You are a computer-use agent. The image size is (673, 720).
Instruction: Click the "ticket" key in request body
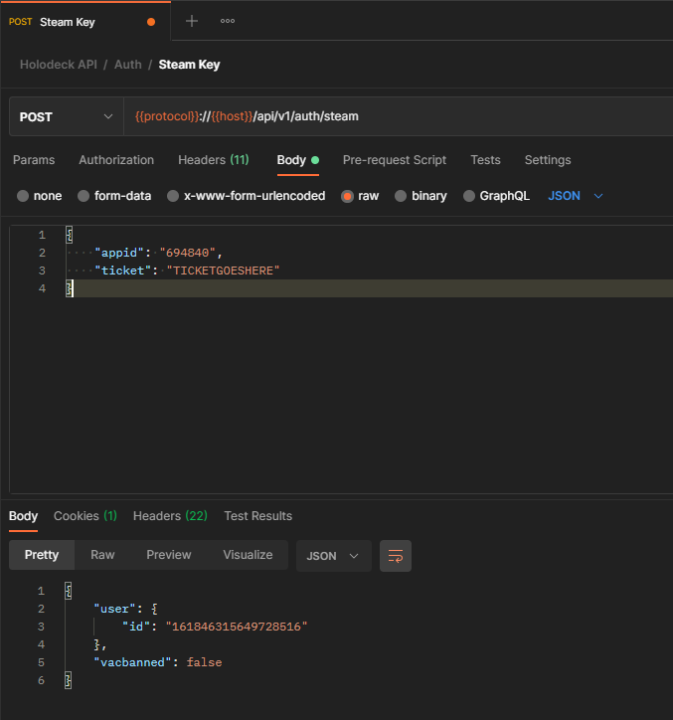(x=123, y=270)
